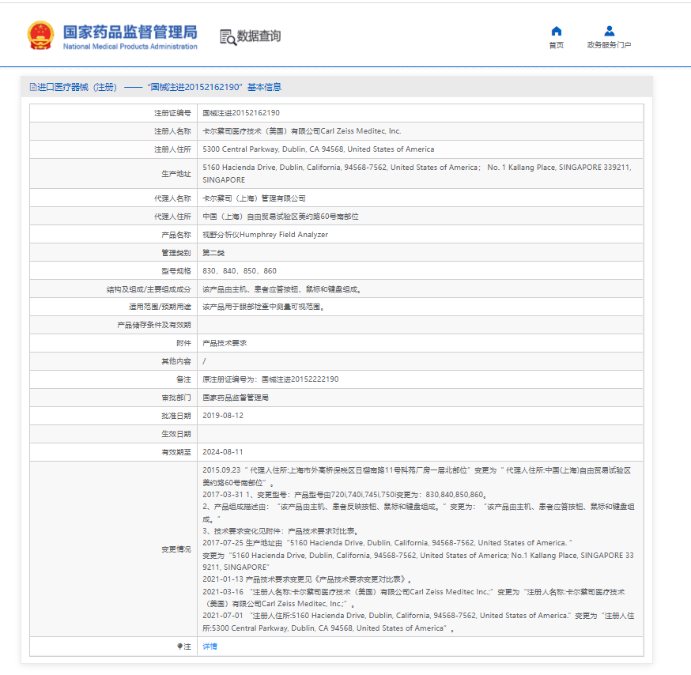The image size is (691, 675).
Task: Select the 第二类 management category value
Action: point(213,253)
